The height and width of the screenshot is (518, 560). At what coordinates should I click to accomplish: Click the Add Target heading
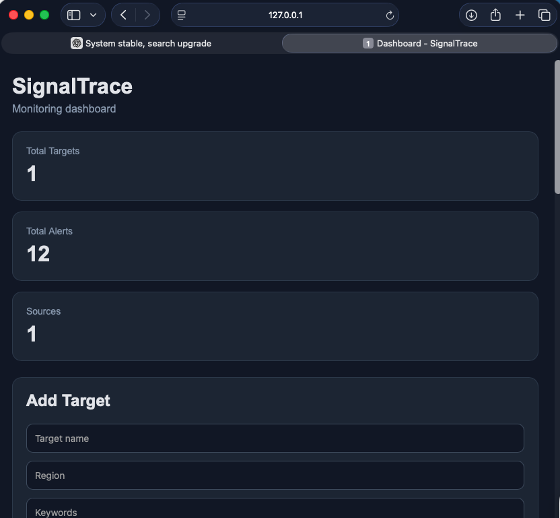[68, 400]
